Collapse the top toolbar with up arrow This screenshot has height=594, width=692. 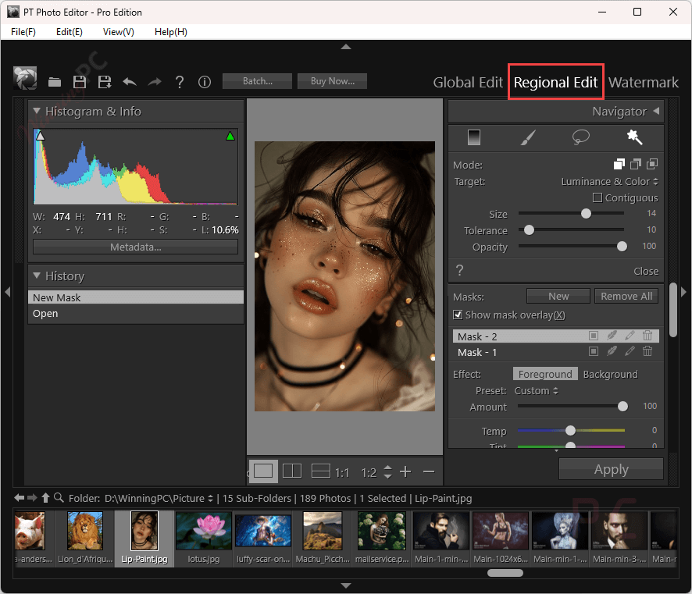[x=346, y=47]
